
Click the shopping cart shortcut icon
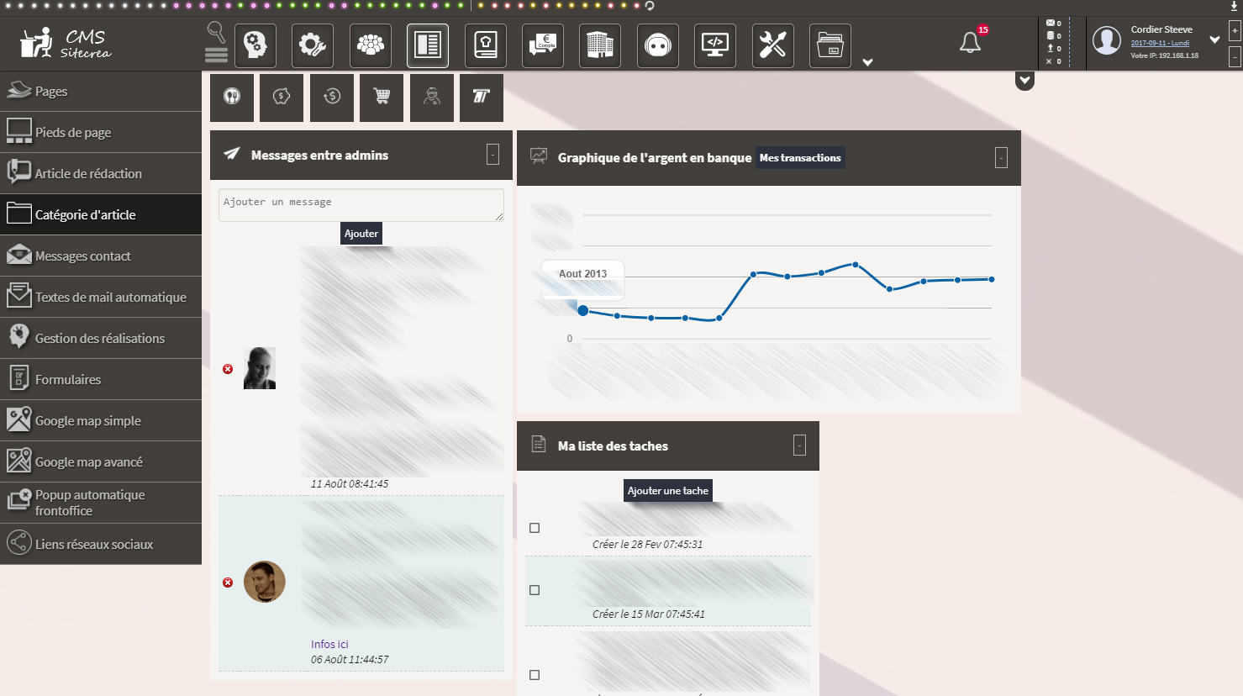[382, 97]
